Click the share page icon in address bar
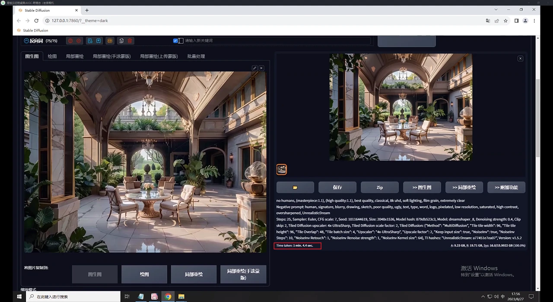The width and height of the screenshot is (553, 302). (x=497, y=21)
